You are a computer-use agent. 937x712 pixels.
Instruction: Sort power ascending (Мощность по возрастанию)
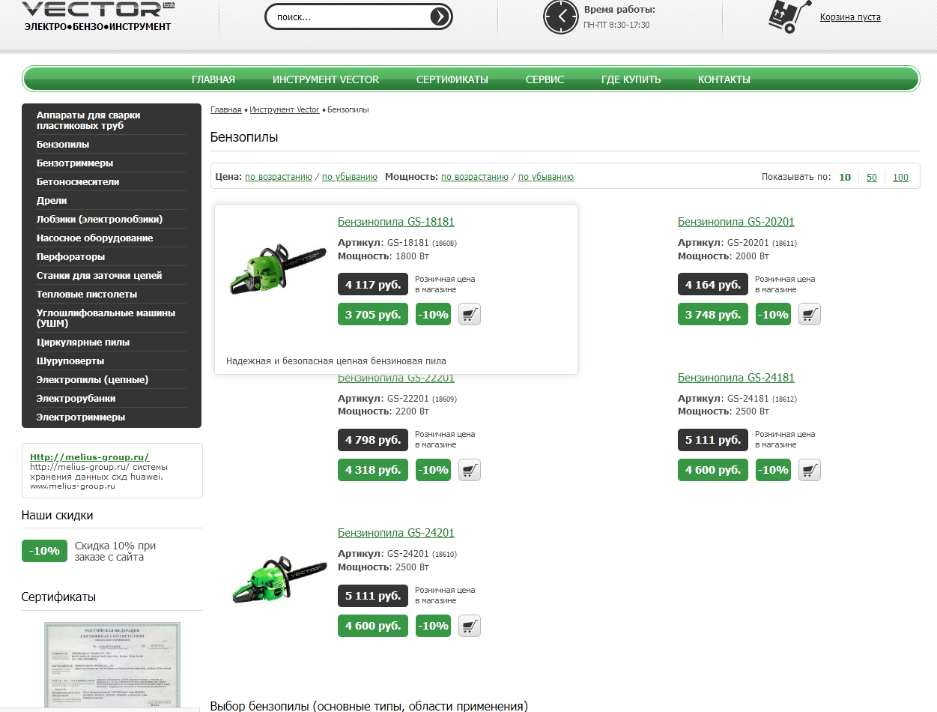475,177
